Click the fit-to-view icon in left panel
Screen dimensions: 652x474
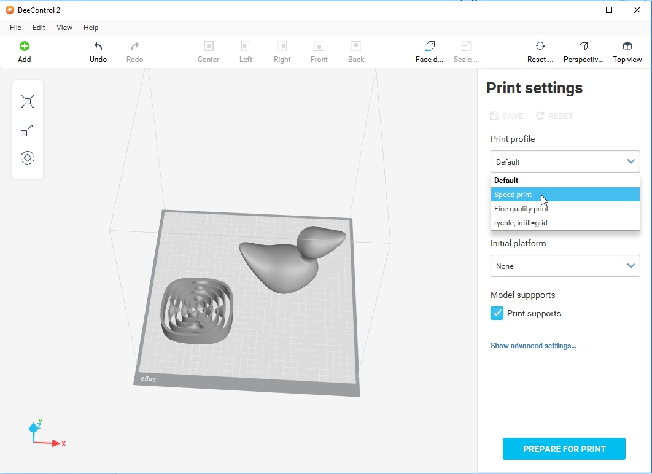point(28,101)
